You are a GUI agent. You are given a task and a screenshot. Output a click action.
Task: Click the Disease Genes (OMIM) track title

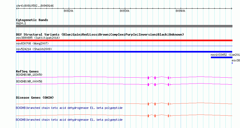point(35,98)
